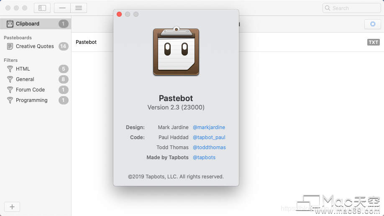Add a new pasteboard with plus button
The image size is (384, 216).
click(12, 207)
